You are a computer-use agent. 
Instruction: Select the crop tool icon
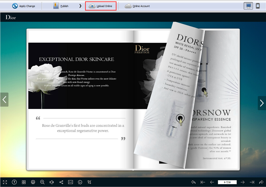coord(89,182)
